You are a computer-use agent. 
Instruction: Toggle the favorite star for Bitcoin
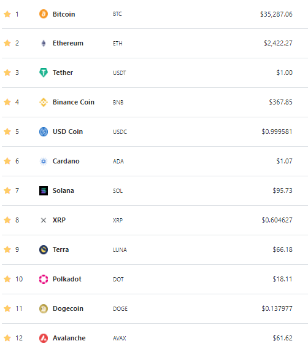[x=7, y=14]
